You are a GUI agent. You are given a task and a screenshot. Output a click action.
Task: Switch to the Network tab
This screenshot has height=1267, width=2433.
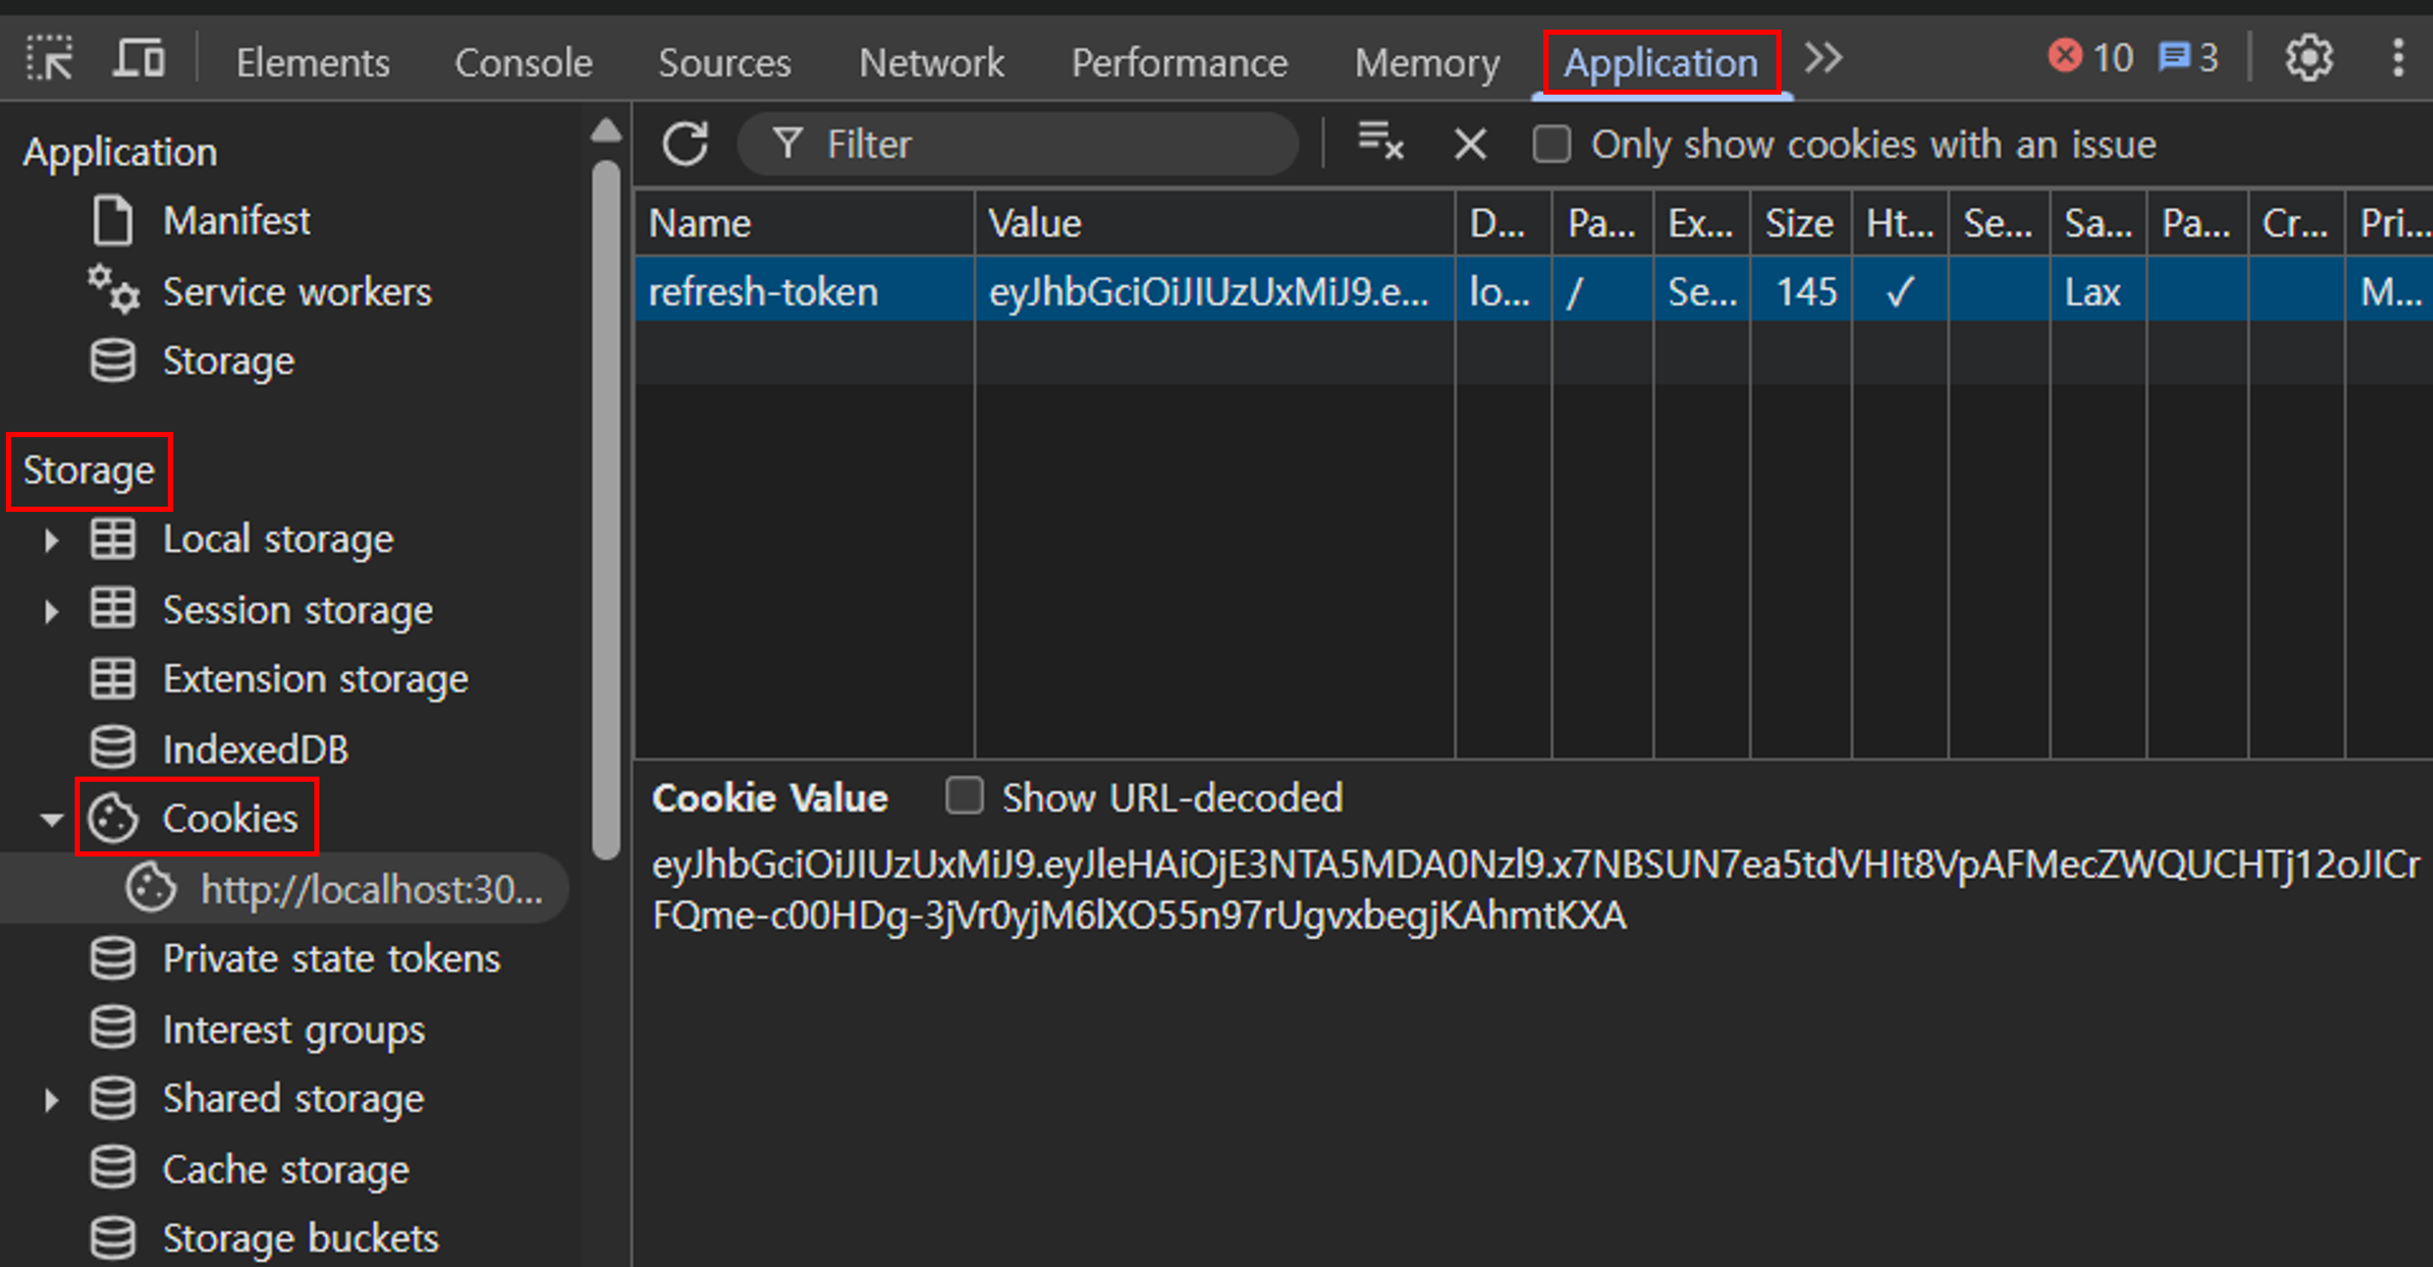point(930,62)
